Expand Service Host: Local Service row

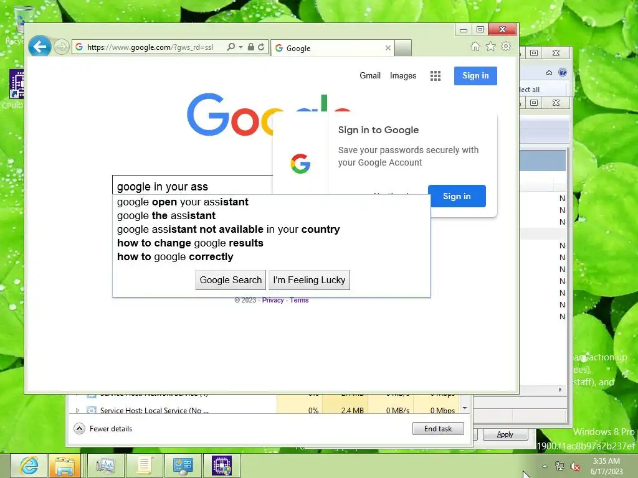[x=77, y=411]
